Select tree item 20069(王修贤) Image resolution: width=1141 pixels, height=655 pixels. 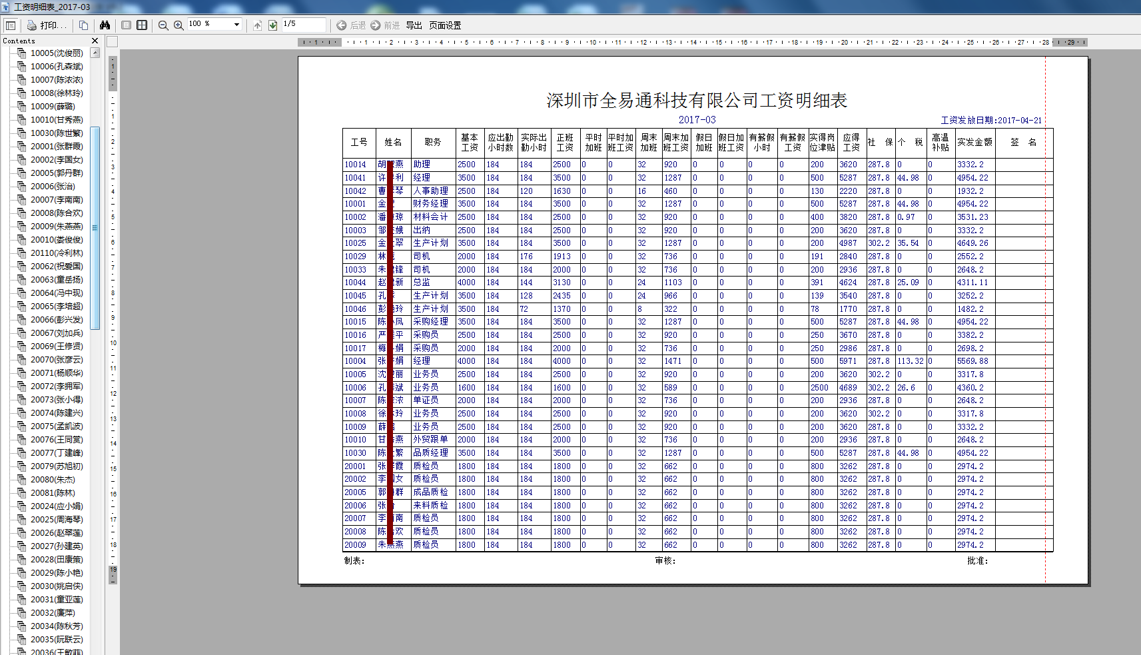[57, 346]
